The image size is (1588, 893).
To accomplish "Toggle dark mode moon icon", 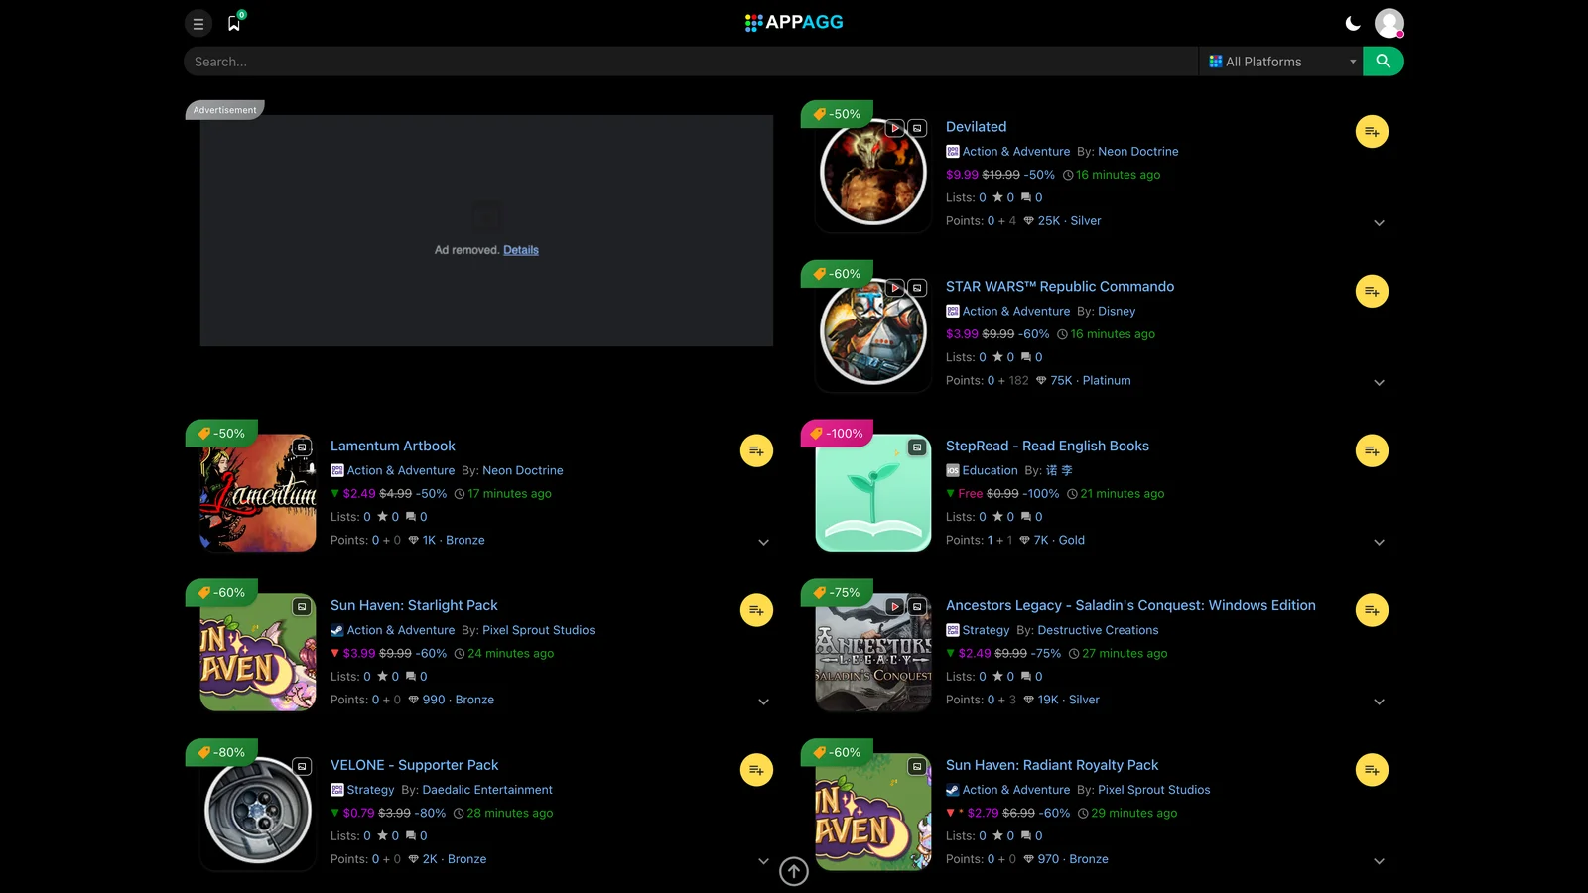I will pos(1353,23).
